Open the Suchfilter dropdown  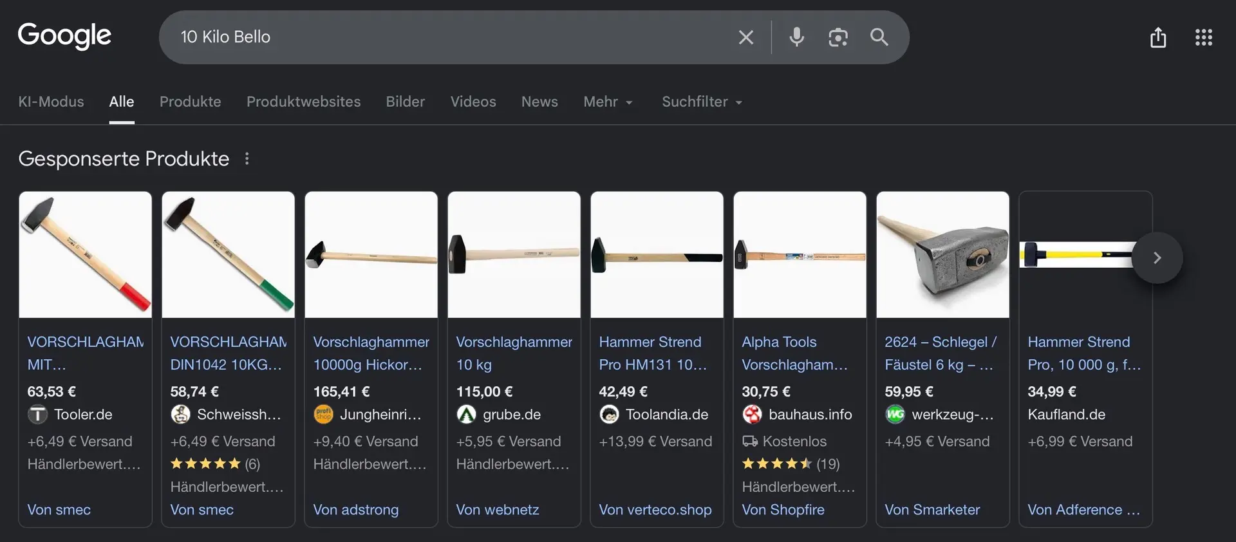click(x=702, y=102)
